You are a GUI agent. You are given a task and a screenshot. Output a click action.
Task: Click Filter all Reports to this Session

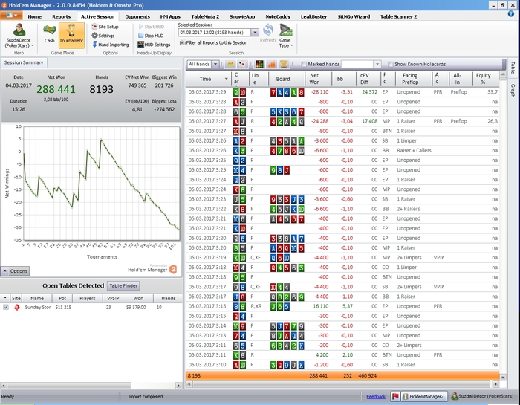[x=214, y=42]
